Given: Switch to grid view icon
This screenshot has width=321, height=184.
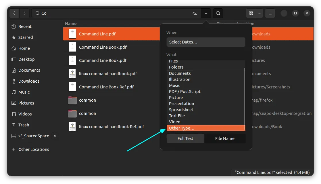Looking at the screenshot, I should click(251, 13).
